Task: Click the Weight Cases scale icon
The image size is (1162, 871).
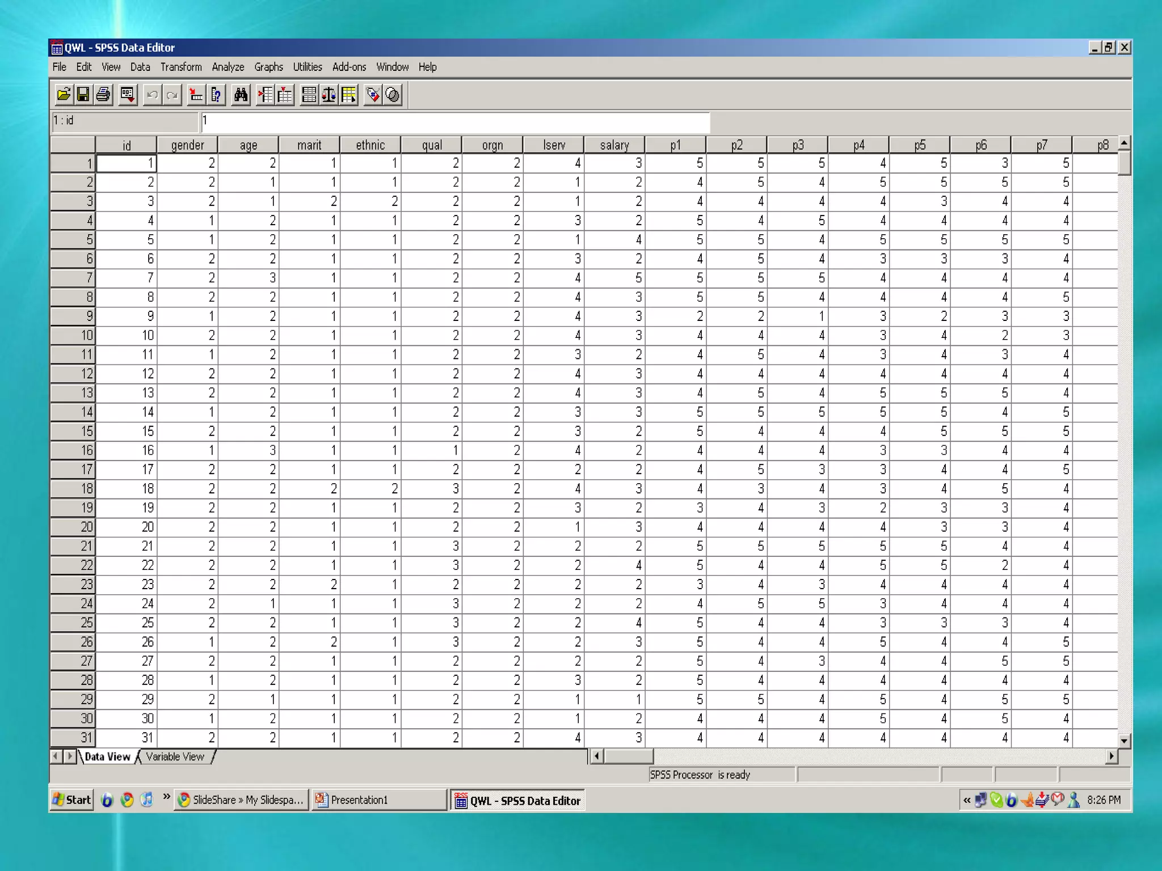Action: pyautogui.click(x=329, y=95)
